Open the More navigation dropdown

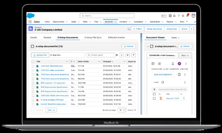click(x=184, y=22)
